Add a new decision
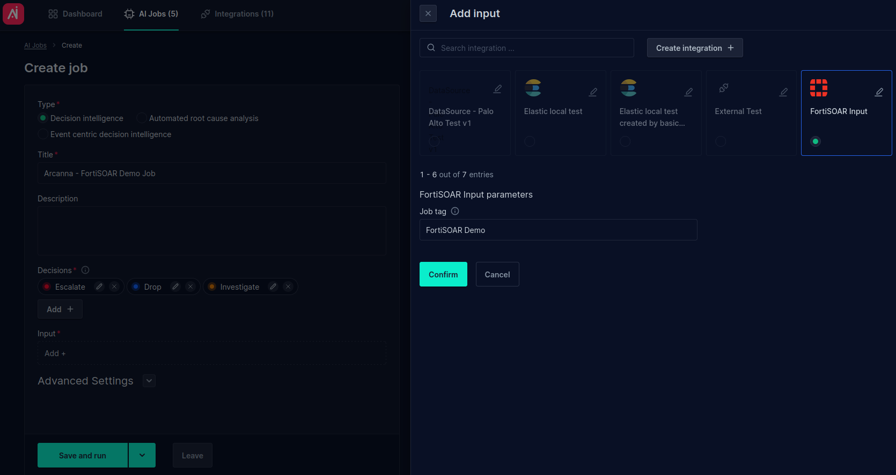Screen dimensions: 896x475 (60, 309)
